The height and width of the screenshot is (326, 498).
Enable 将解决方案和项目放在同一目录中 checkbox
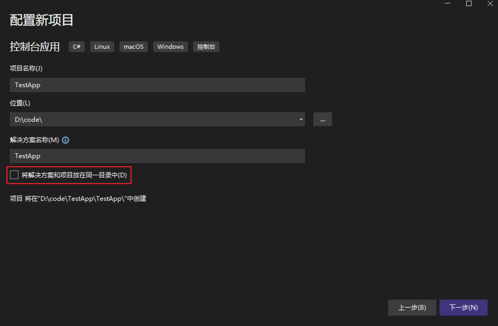point(14,175)
